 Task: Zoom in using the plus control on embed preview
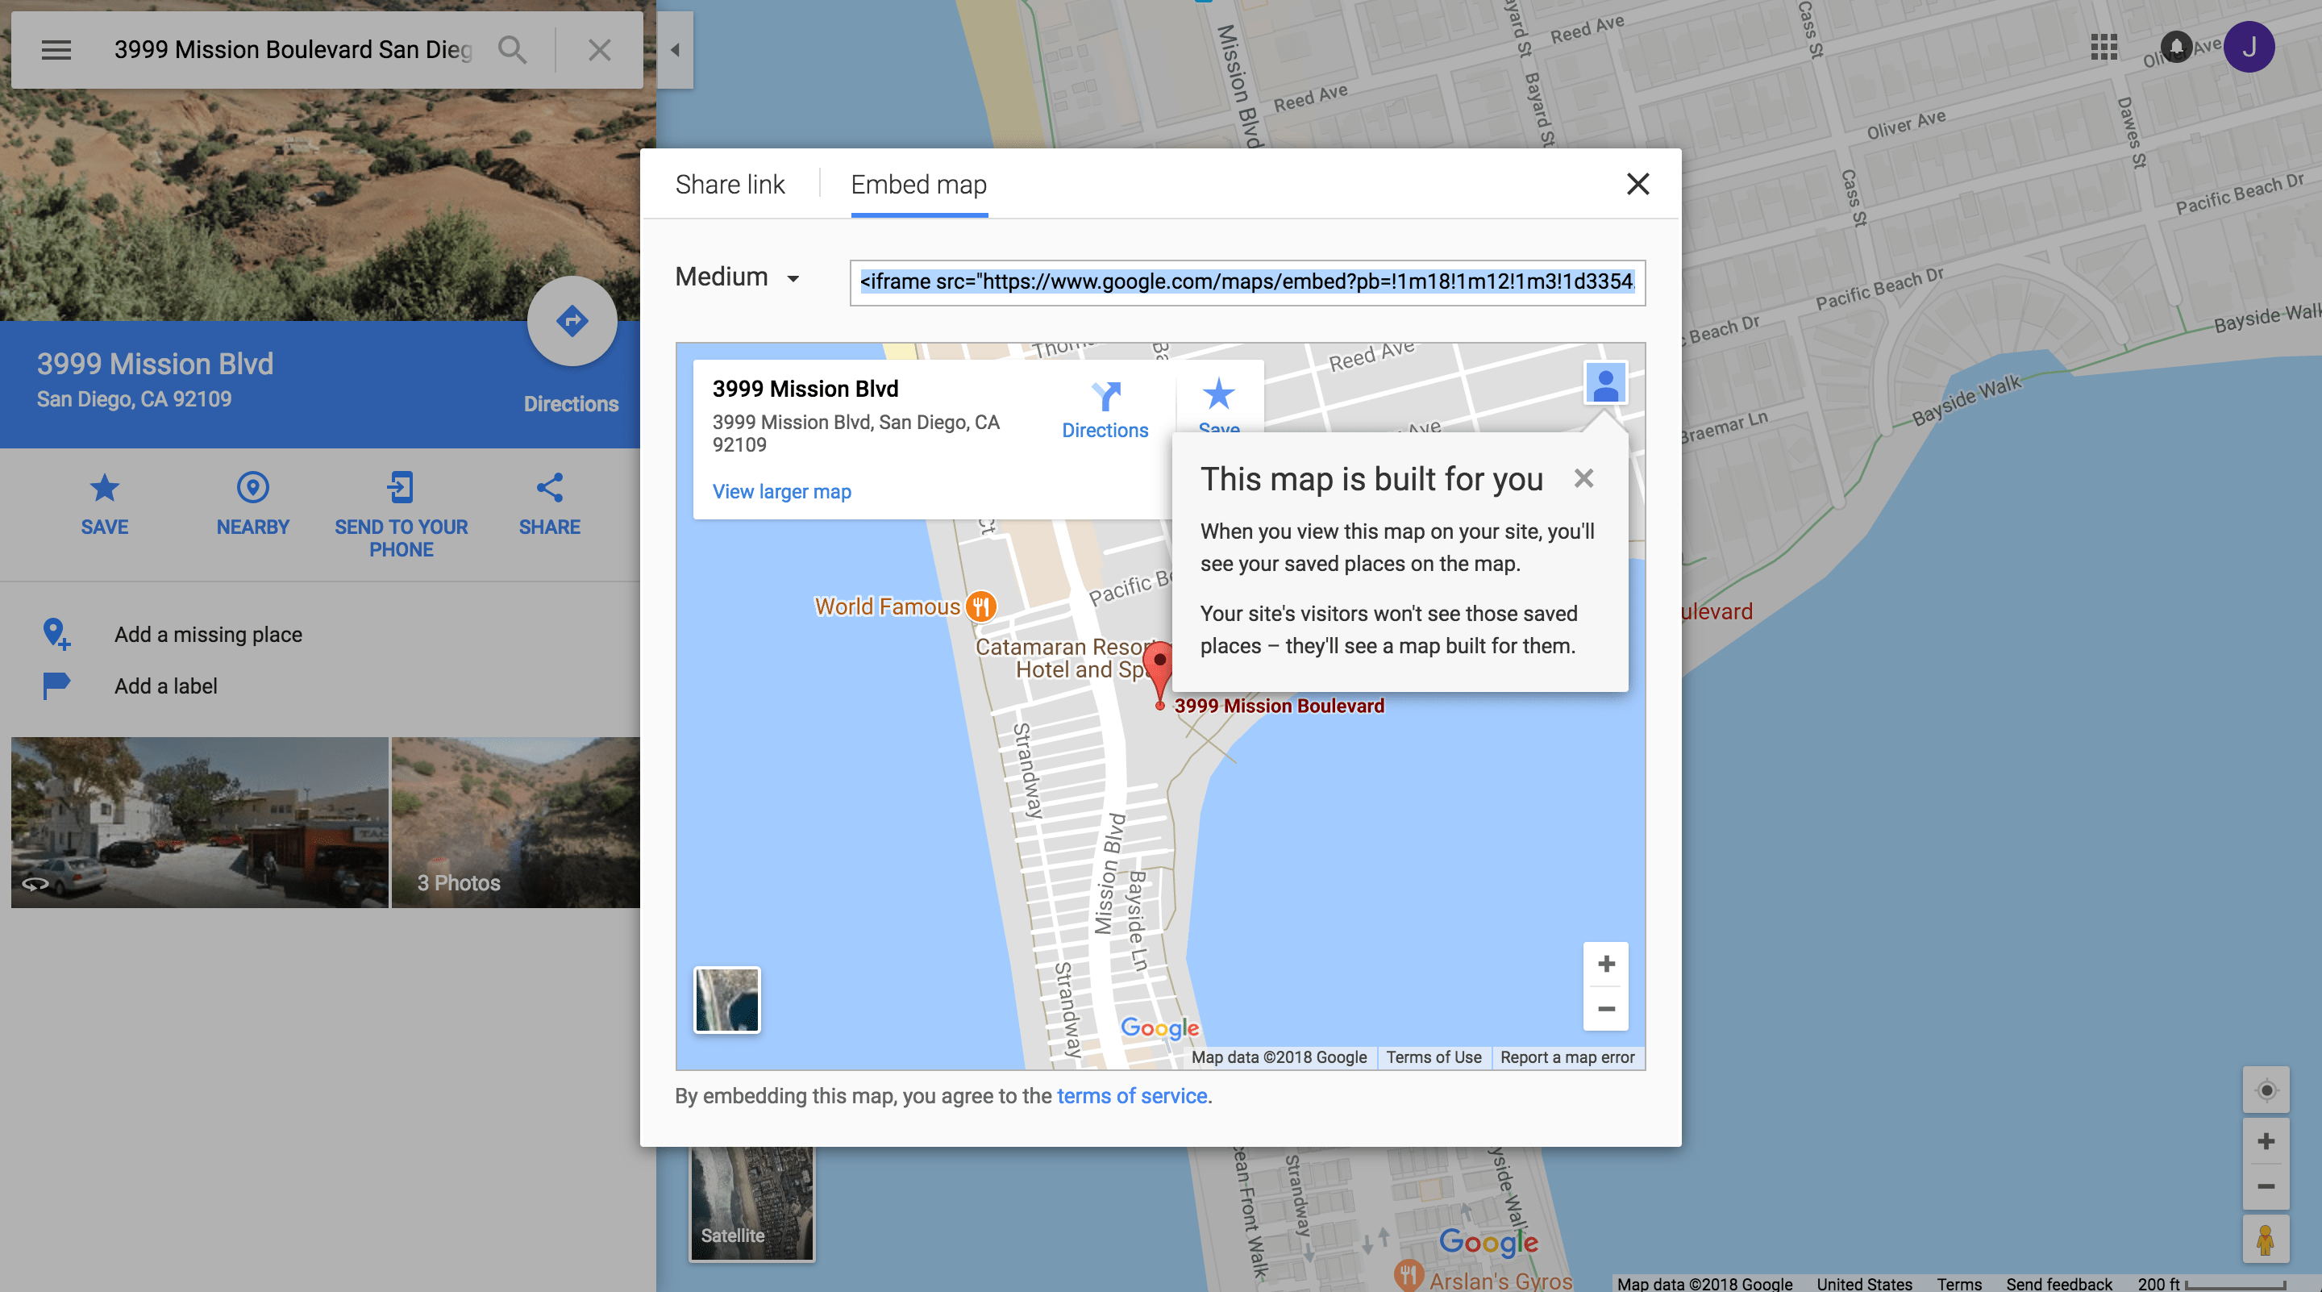pyautogui.click(x=1605, y=963)
